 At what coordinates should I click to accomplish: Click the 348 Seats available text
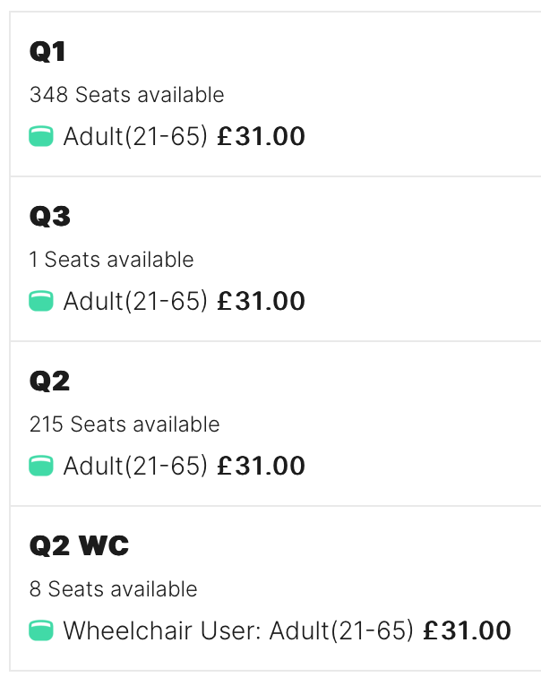click(127, 95)
